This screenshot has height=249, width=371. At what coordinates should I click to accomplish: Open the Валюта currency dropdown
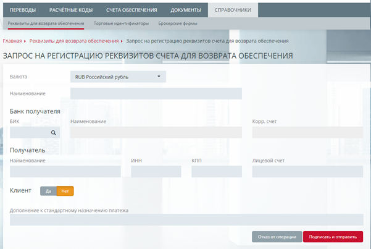pyautogui.click(x=118, y=77)
